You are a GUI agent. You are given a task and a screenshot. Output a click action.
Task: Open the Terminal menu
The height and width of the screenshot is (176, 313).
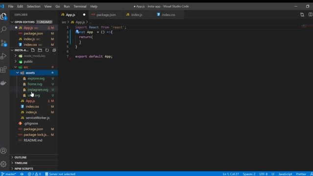80,6
